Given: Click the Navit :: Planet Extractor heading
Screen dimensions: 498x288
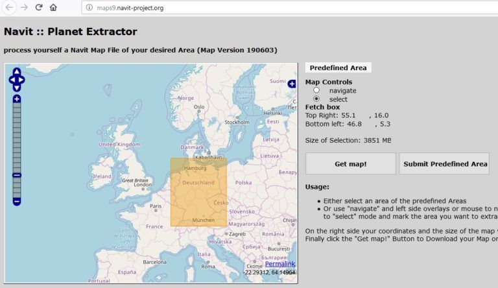Looking at the screenshot, I should [x=71, y=32].
